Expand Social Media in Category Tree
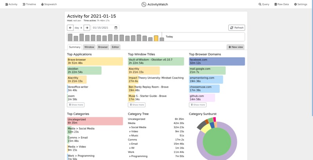Image resolution: width=313 pixels, height=160 pixels. click(138, 127)
